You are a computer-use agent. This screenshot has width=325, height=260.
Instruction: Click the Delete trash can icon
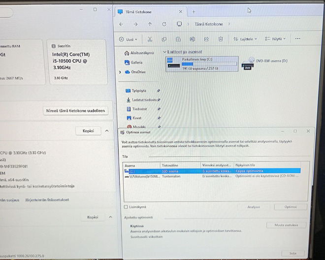(221, 39)
